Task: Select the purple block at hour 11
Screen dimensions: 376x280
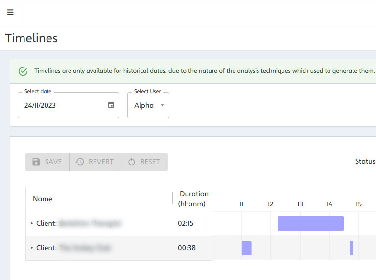Action: click(246, 248)
